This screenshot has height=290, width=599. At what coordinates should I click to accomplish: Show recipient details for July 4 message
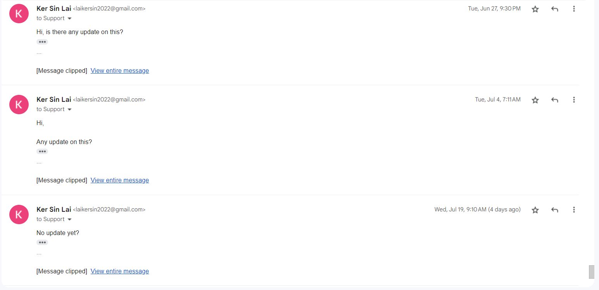[70, 110]
